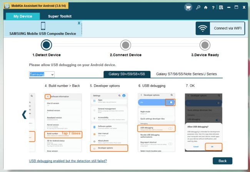Click the MobiKin app logo icon
This screenshot has height=172, width=250.
click(x=7, y=6)
